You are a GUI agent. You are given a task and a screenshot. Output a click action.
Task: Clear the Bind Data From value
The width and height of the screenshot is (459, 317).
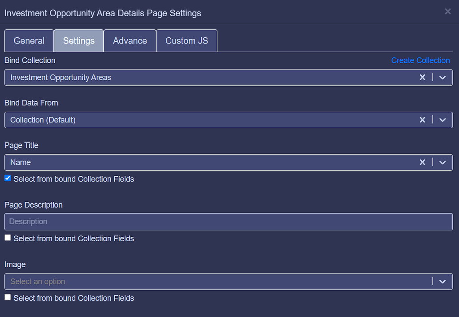[x=422, y=120]
